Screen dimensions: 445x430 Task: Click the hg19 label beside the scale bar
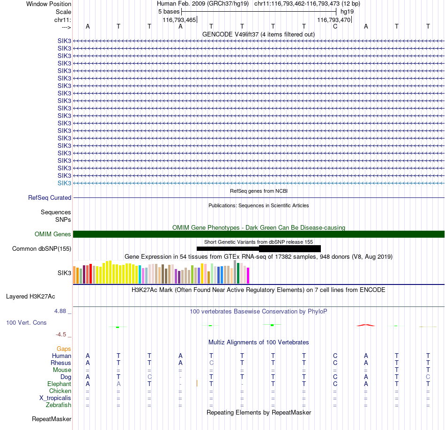tap(347, 12)
